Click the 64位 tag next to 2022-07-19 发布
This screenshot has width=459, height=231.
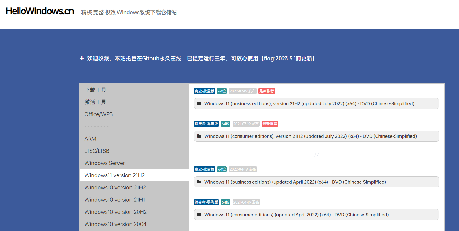point(222,91)
